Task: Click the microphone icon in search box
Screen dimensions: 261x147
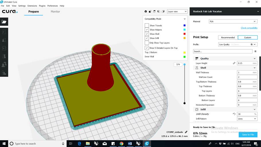Action: pyautogui.click(x=63, y=144)
